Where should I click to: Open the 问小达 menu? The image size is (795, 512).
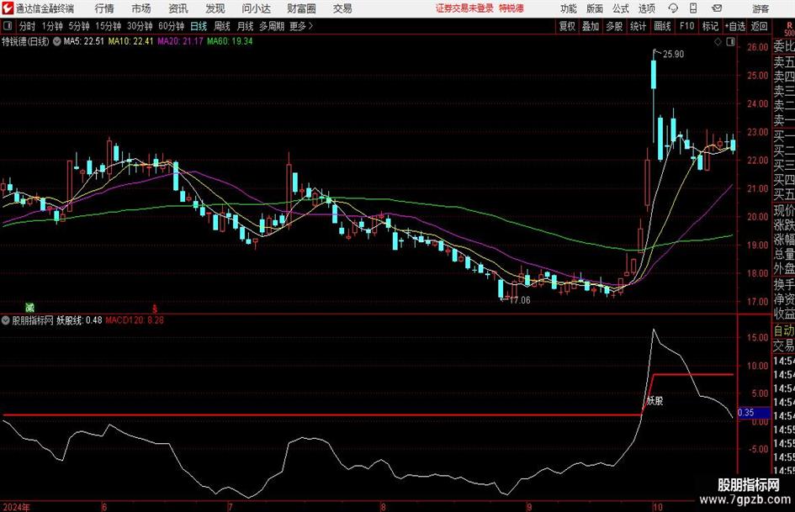[256, 8]
